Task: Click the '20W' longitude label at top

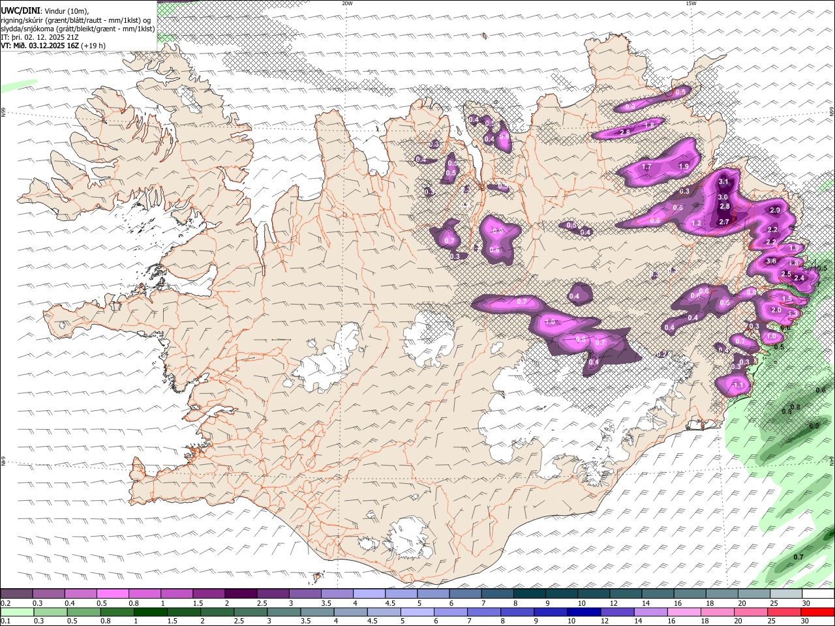Action: pyautogui.click(x=347, y=3)
